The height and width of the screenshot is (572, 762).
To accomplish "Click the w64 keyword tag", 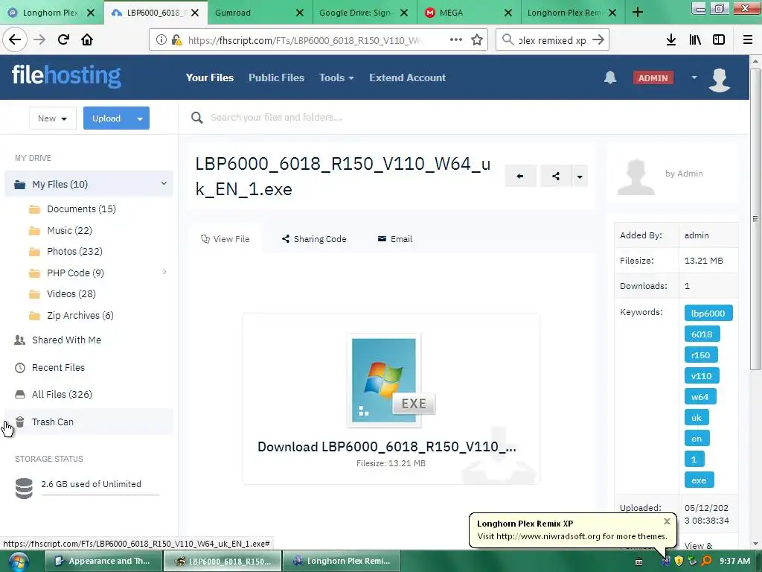I will [699, 397].
